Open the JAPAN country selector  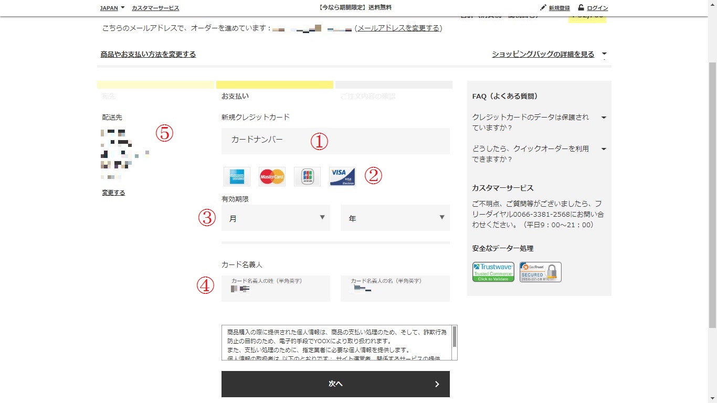(112, 8)
